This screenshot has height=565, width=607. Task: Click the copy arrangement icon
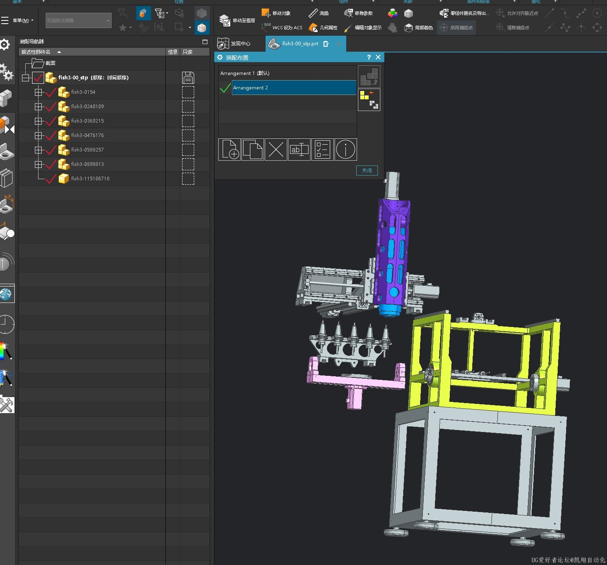click(x=253, y=149)
